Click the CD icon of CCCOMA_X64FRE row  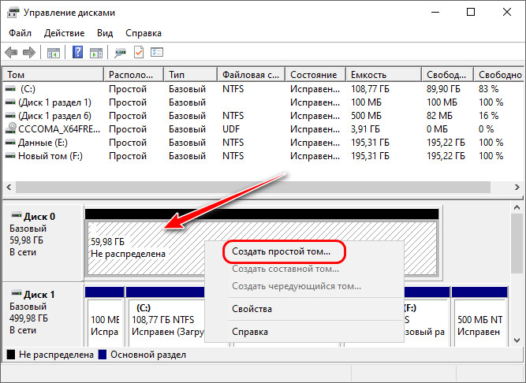[11, 128]
